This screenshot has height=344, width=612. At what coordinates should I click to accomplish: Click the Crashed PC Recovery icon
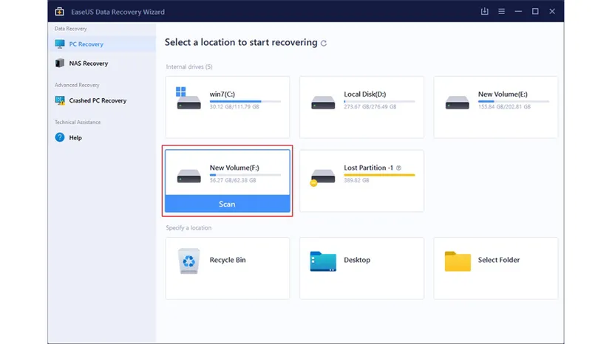click(60, 100)
